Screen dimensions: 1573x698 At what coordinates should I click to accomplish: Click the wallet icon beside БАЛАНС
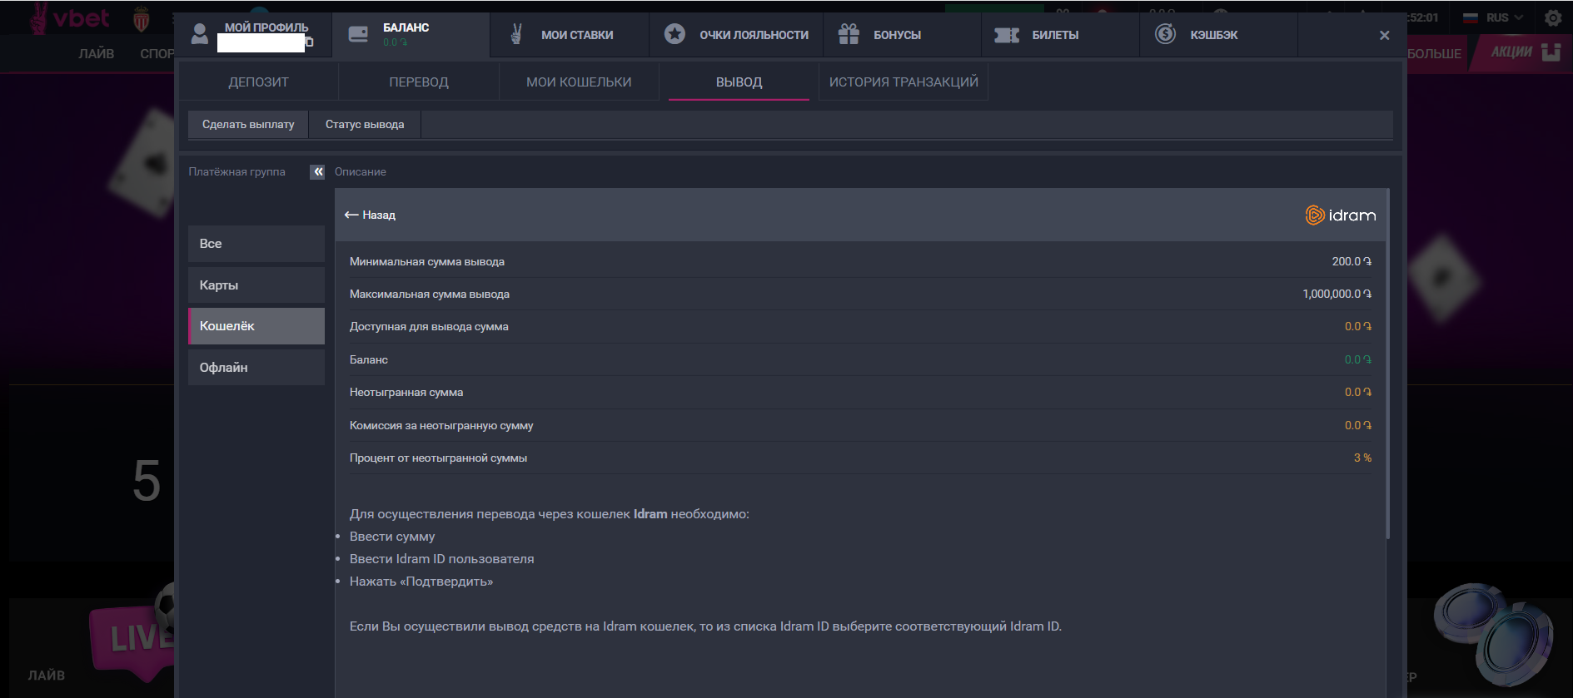pos(358,34)
